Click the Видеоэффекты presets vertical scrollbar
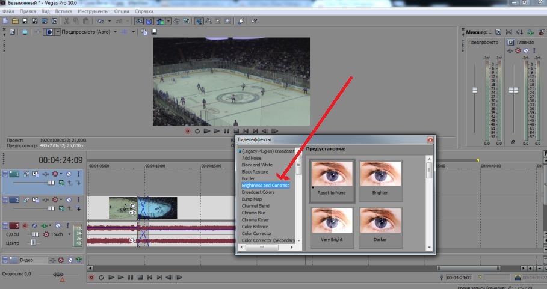 tap(430, 203)
